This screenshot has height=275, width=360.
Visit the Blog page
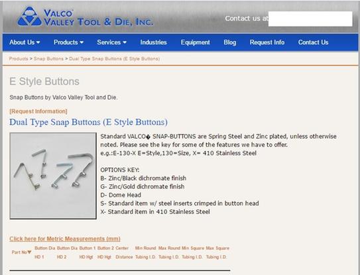(230, 42)
